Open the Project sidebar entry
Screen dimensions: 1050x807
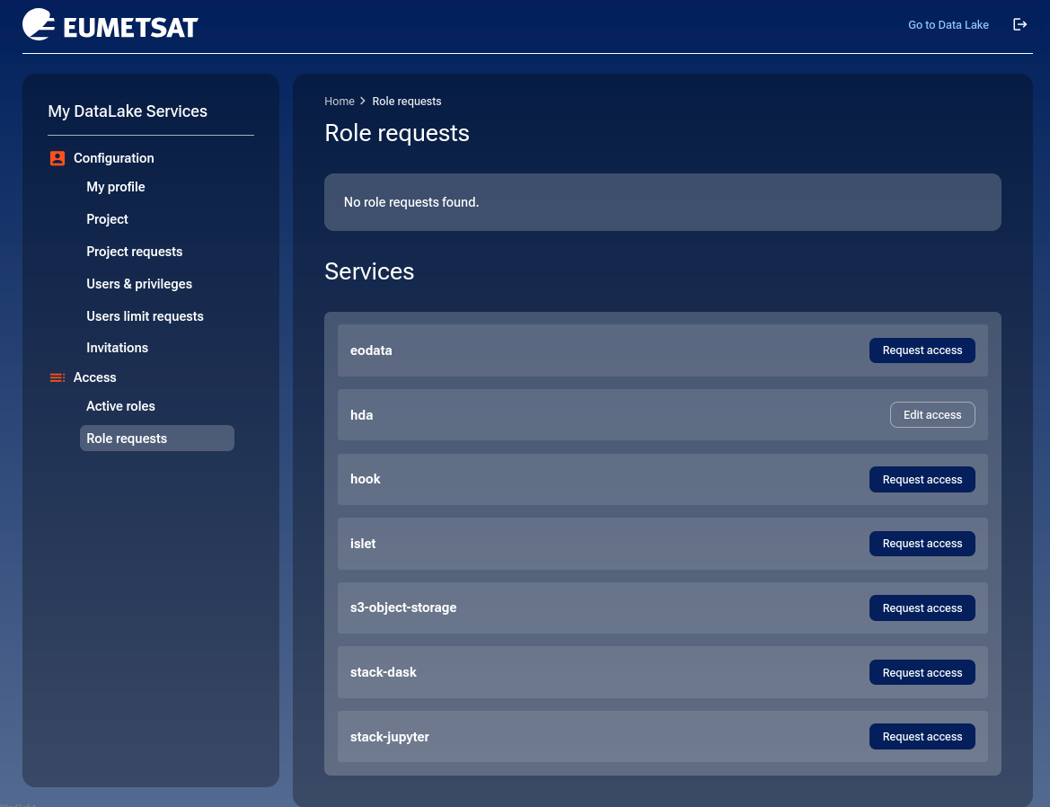pyautogui.click(x=107, y=219)
